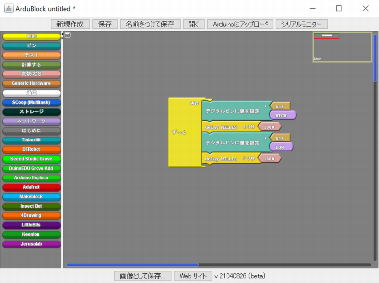The width and height of the screenshot is (379, 283).
Task: Select the HIGH value block
Action: [x=282, y=115]
